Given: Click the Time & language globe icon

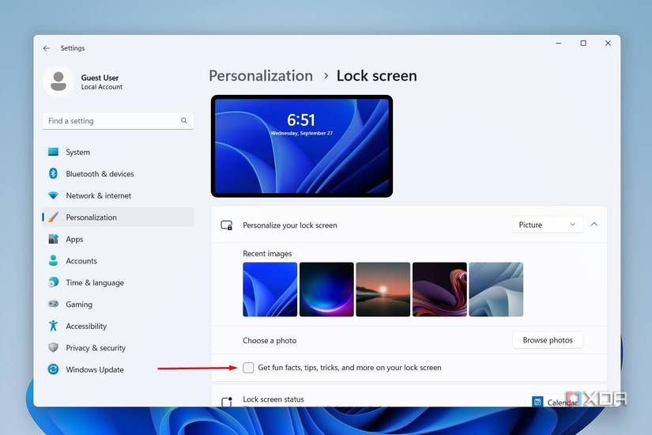Looking at the screenshot, I should (x=53, y=282).
